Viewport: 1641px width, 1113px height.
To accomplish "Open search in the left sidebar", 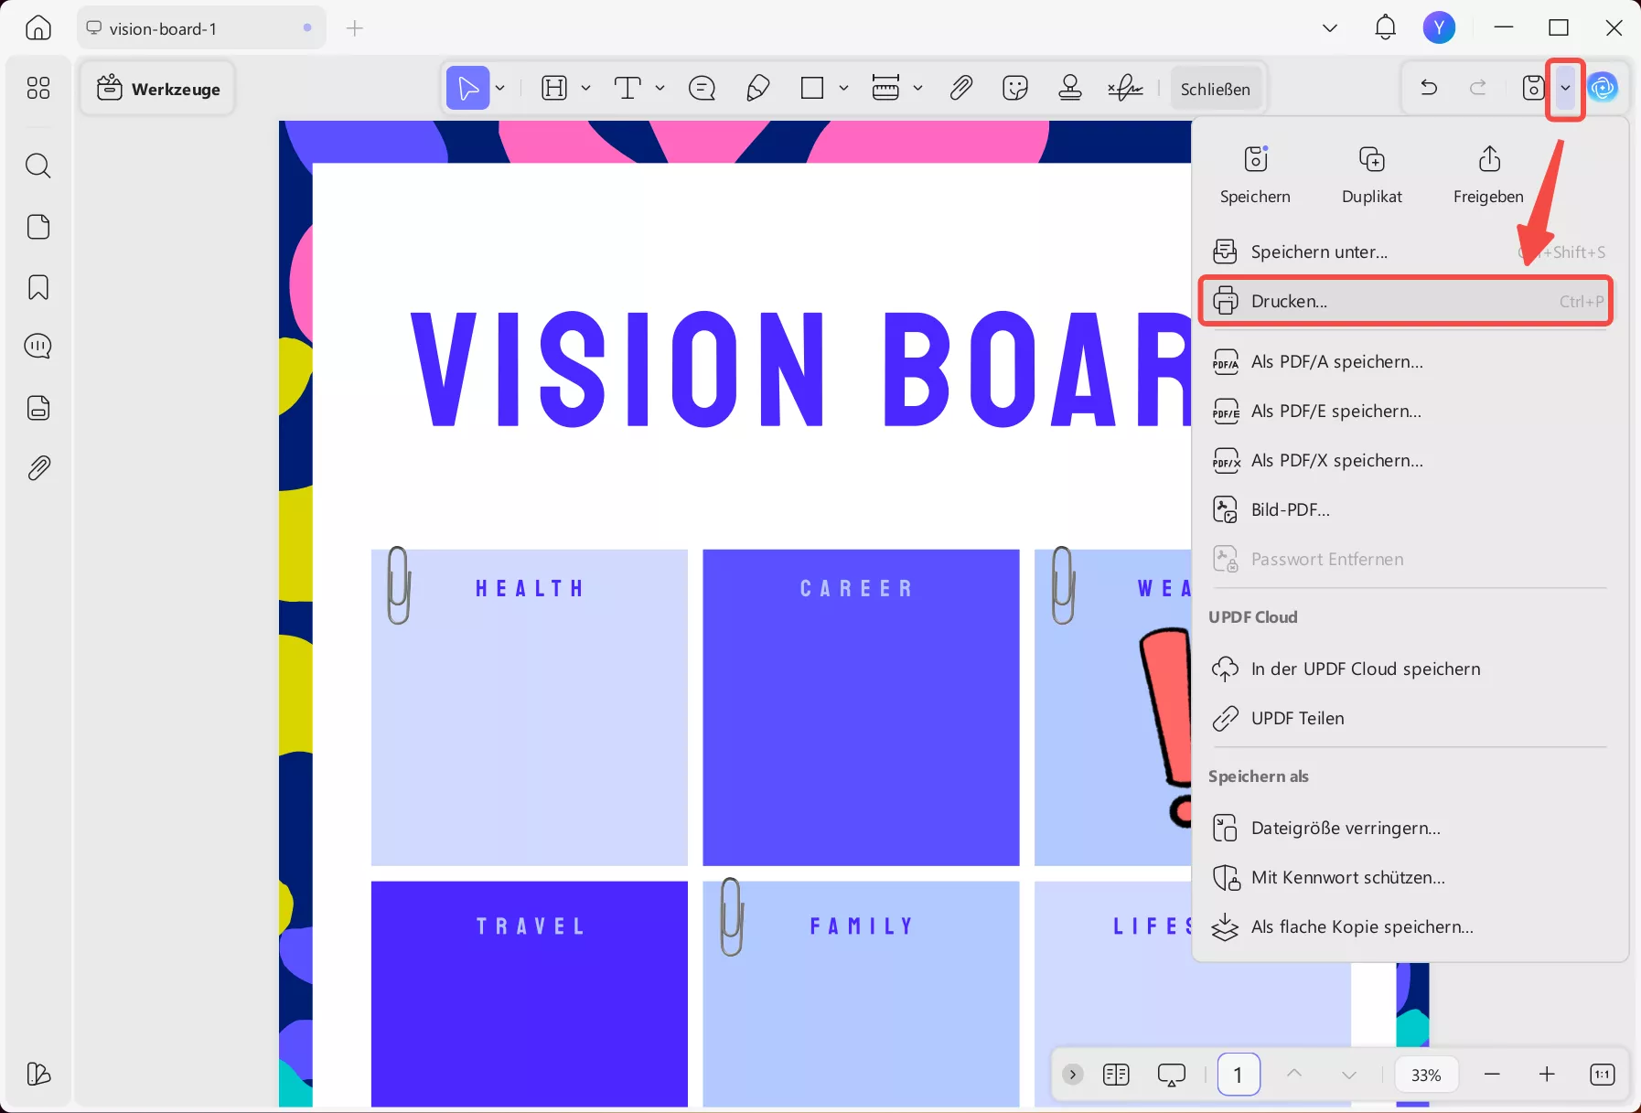I will click(x=38, y=166).
